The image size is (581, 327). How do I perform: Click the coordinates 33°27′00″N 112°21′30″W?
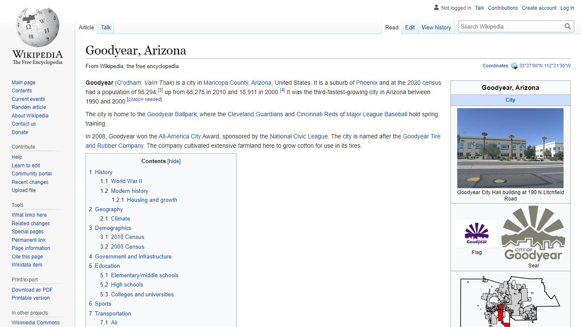tap(545, 66)
